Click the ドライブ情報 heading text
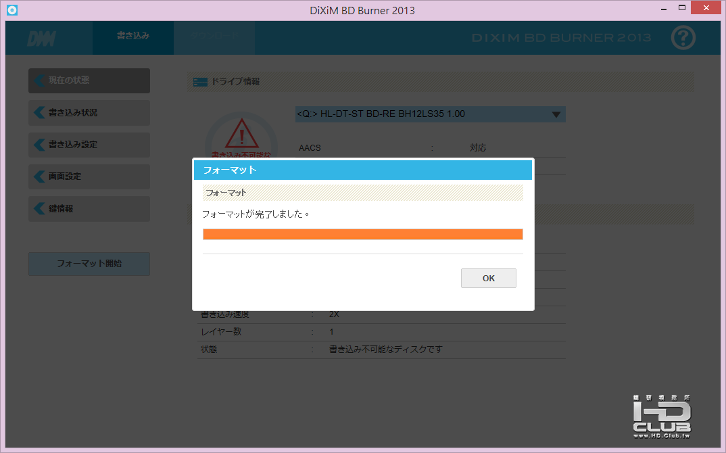The height and width of the screenshot is (453, 726). click(x=235, y=82)
